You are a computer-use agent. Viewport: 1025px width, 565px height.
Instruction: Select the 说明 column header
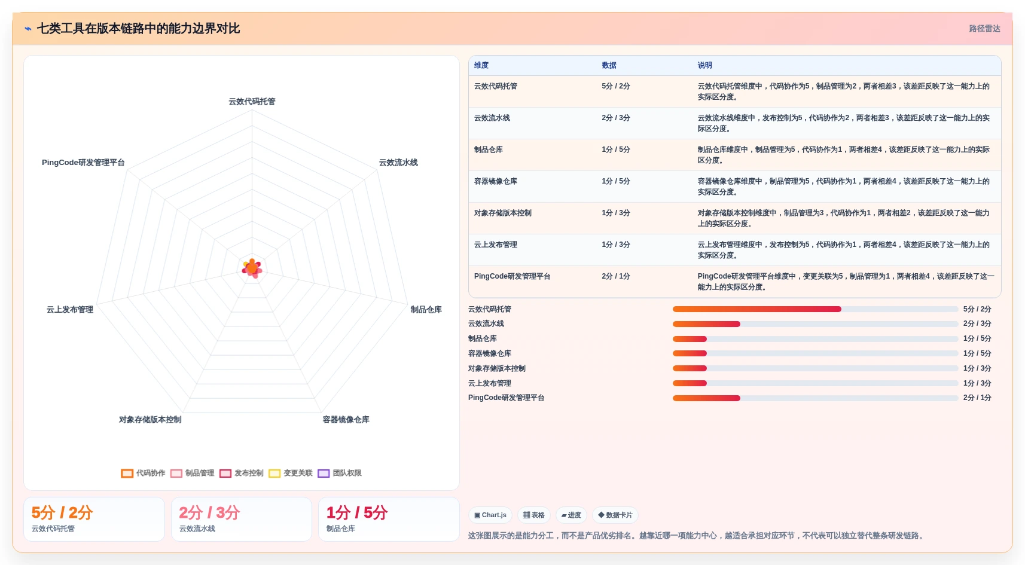click(x=704, y=65)
